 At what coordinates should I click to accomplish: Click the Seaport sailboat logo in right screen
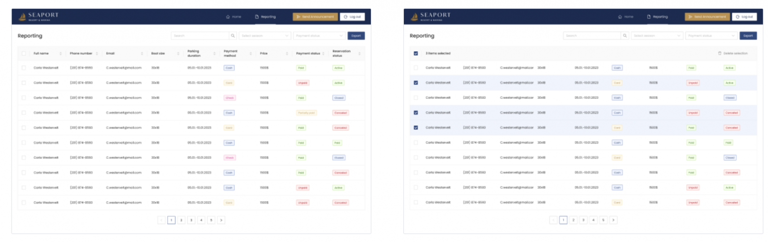point(414,17)
